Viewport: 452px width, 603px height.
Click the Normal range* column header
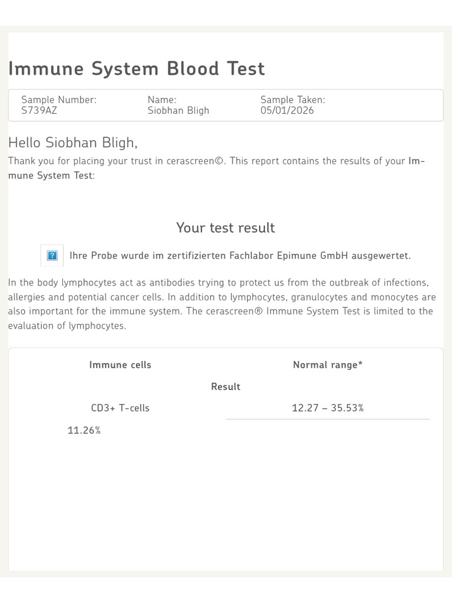[x=328, y=365]
